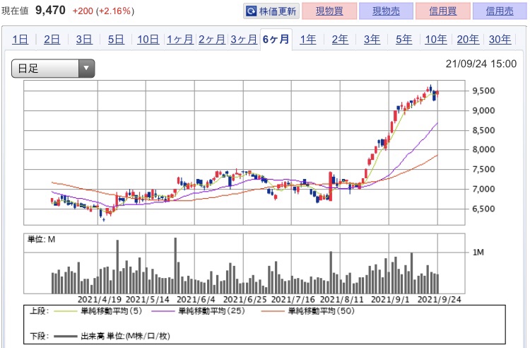
Task: Click the 単純移動平均(50) legend entry
Action: click(307, 311)
